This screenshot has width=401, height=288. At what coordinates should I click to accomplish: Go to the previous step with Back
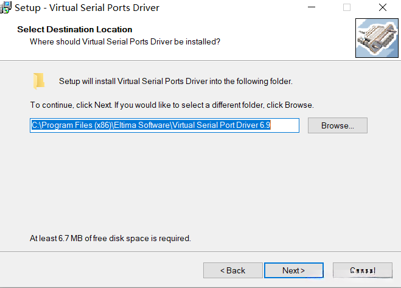[x=232, y=270]
